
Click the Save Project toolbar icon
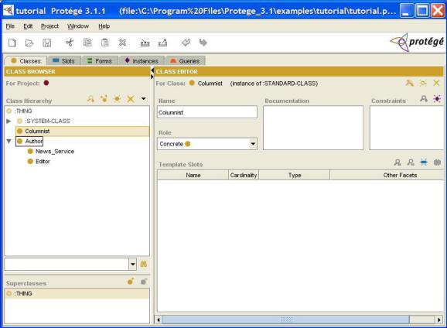click(x=46, y=43)
